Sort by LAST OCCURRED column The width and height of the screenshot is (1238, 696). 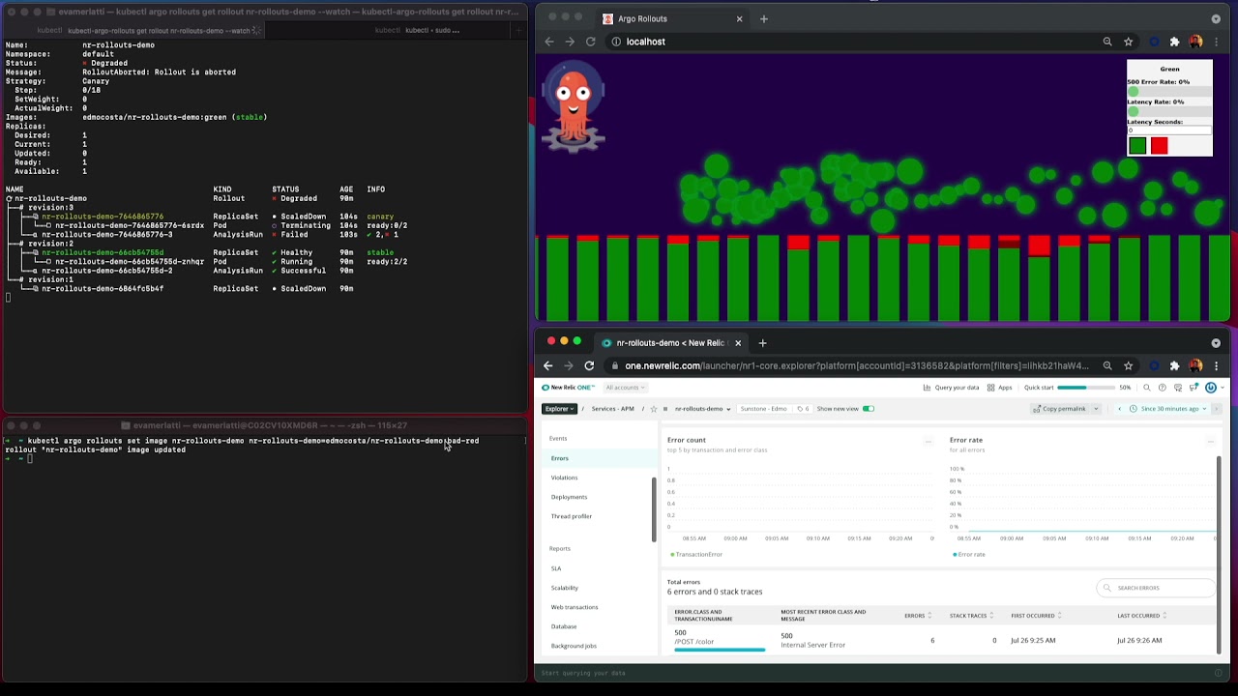pos(1141,616)
